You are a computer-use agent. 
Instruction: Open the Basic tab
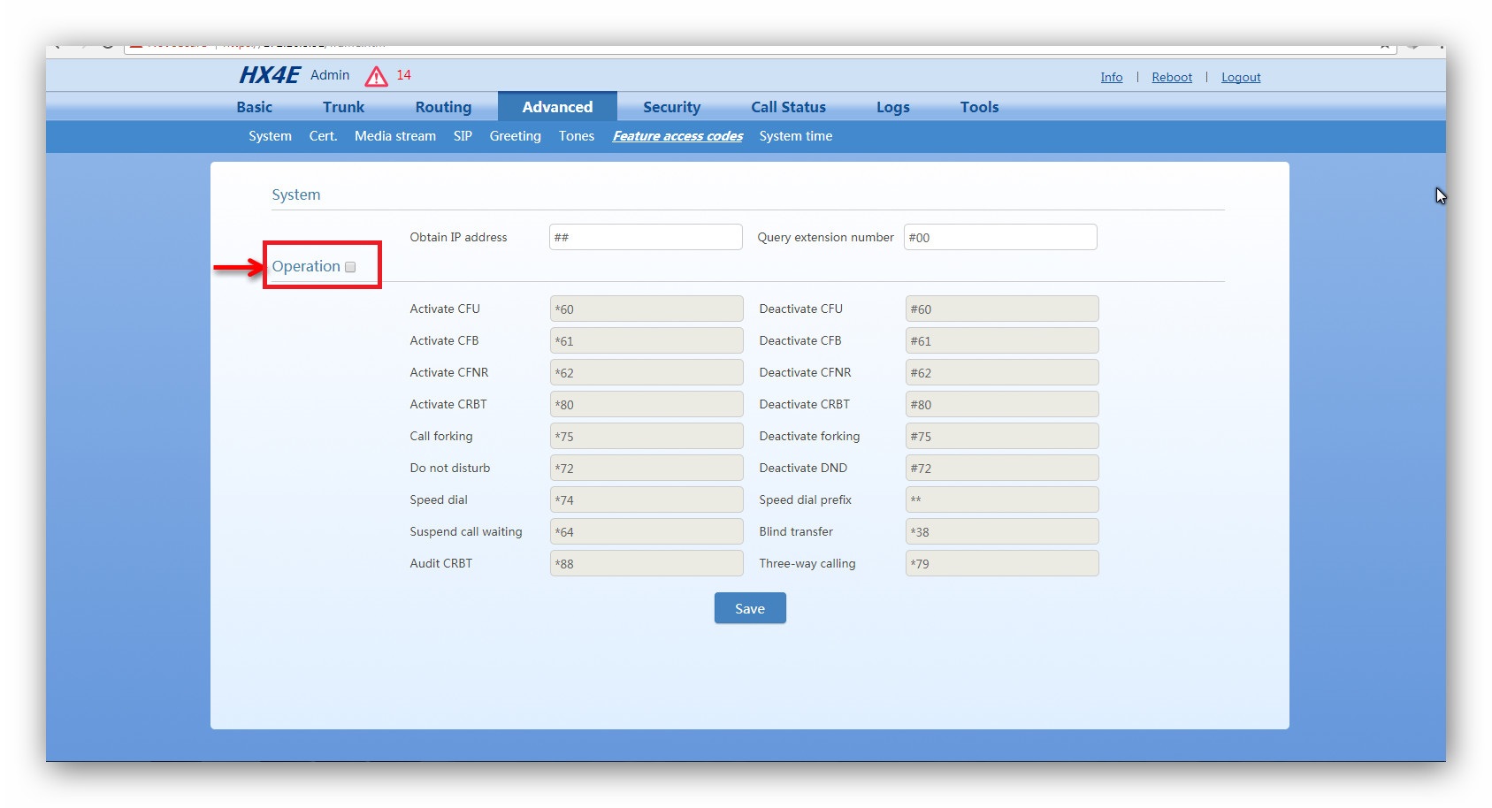[254, 107]
